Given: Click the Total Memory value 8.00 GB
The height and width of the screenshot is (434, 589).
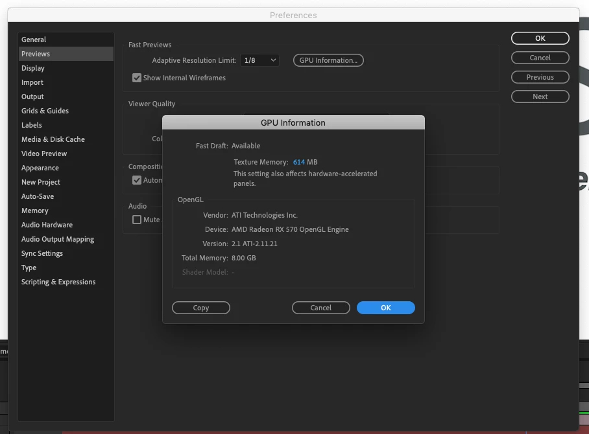Looking at the screenshot, I should coord(243,258).
